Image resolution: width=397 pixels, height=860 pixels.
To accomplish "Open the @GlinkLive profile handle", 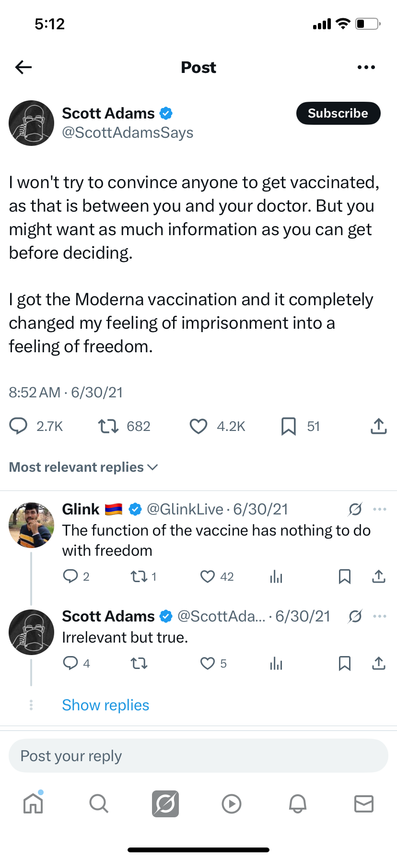I will (185, 509).
